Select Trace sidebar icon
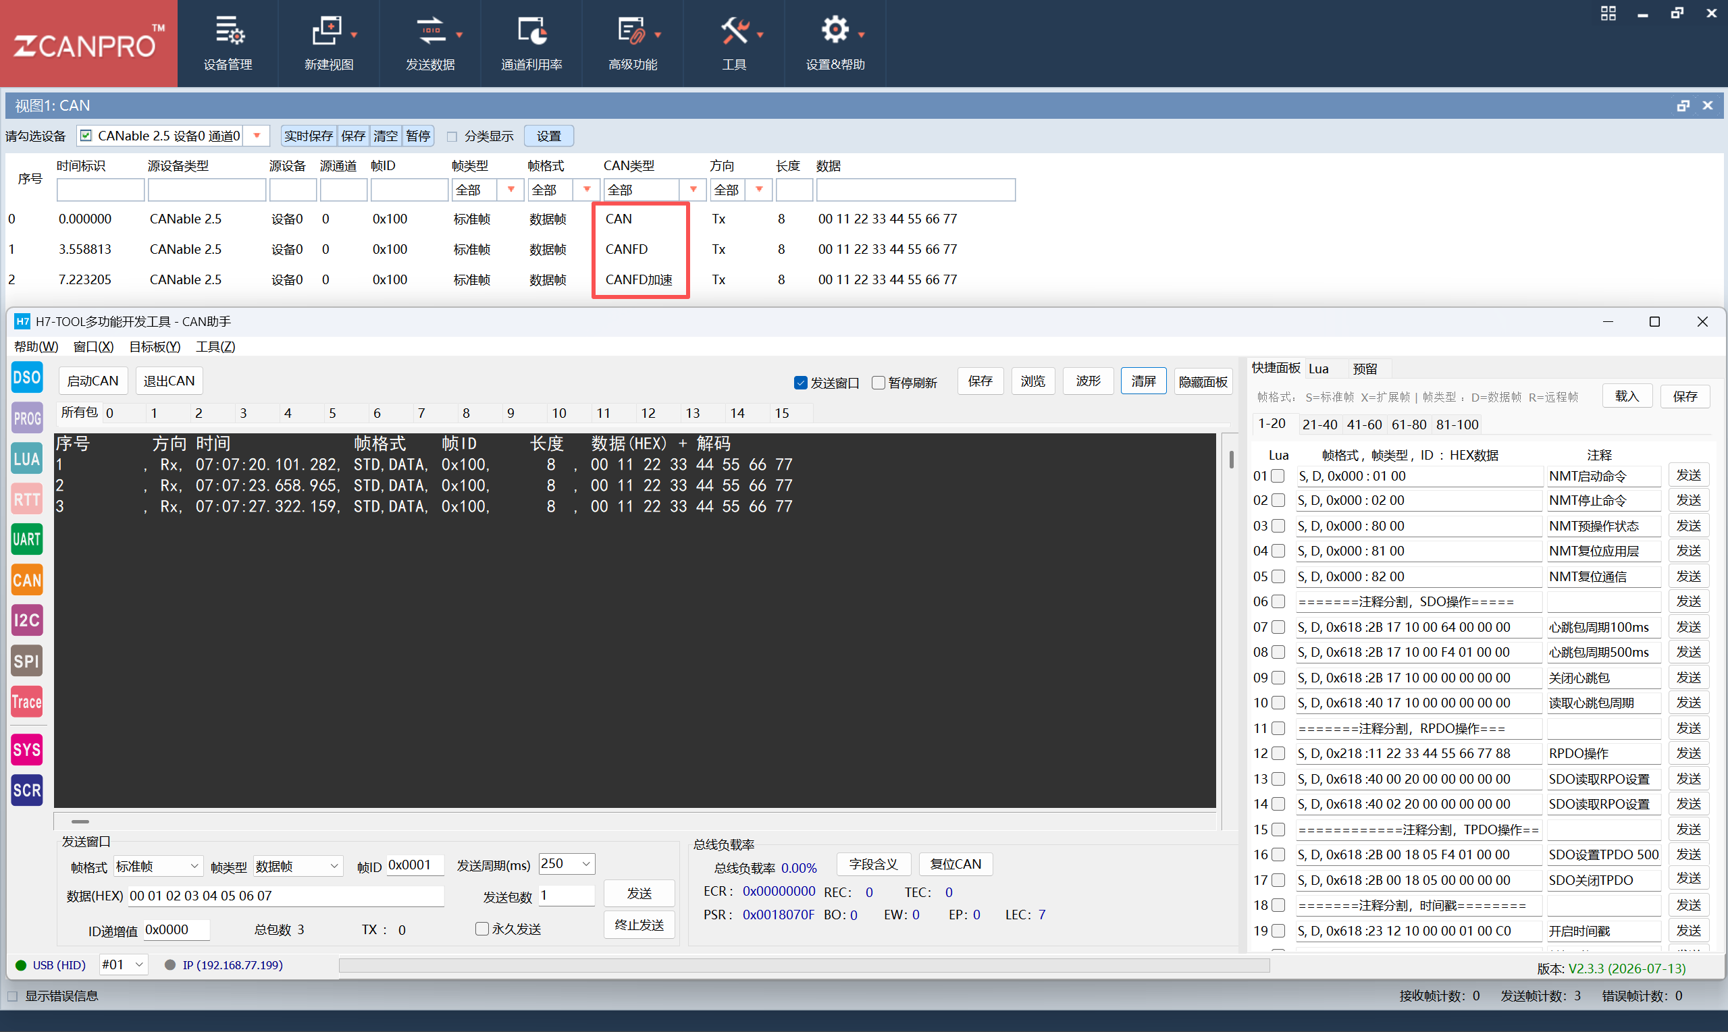 pos(27,702)
